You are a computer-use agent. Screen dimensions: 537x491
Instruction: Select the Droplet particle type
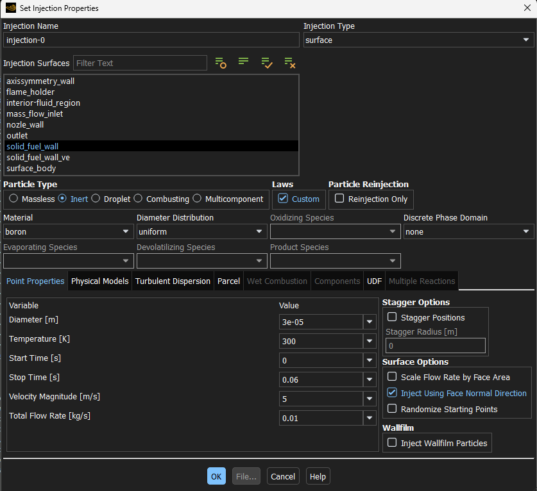tap(96, 199)
